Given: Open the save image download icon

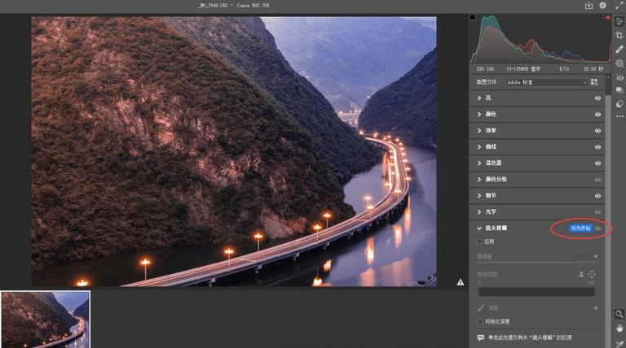Looking at the screenshot, I should click(x=589, y=5).
